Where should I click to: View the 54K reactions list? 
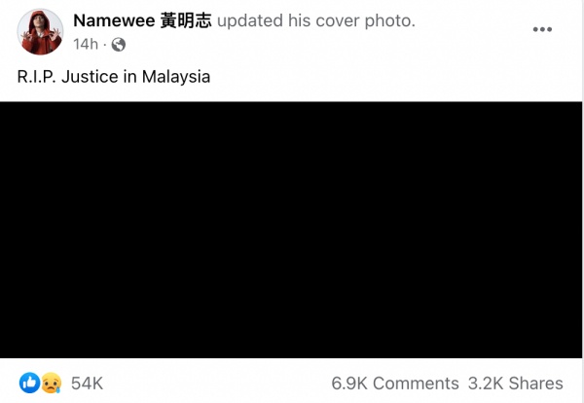(88, 384)
